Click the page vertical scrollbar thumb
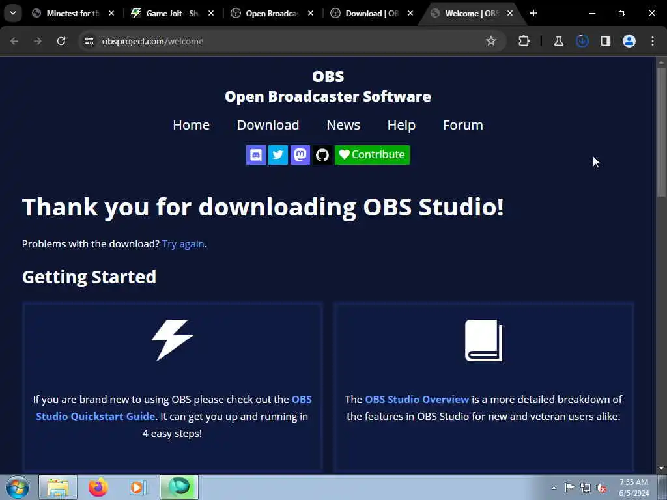 tap(661, 133)
